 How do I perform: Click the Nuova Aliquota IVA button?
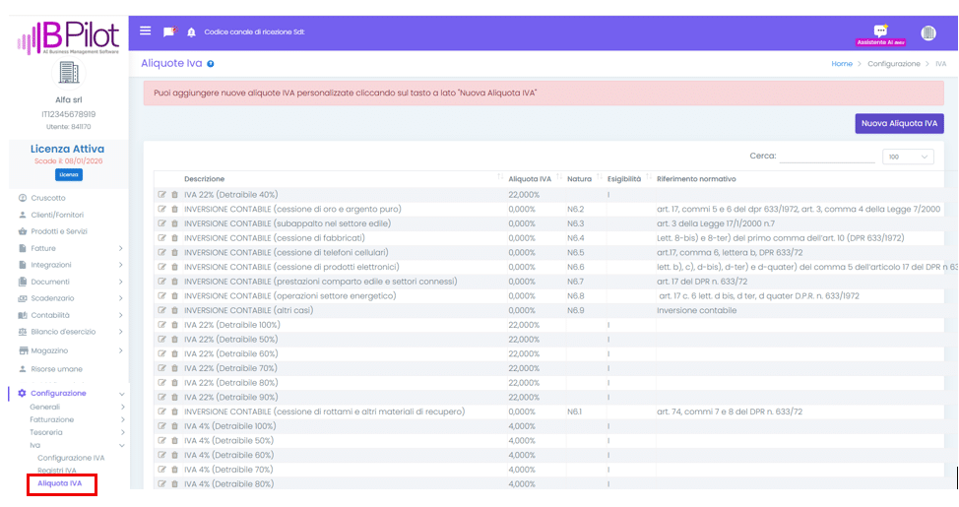tap(899, 123)
